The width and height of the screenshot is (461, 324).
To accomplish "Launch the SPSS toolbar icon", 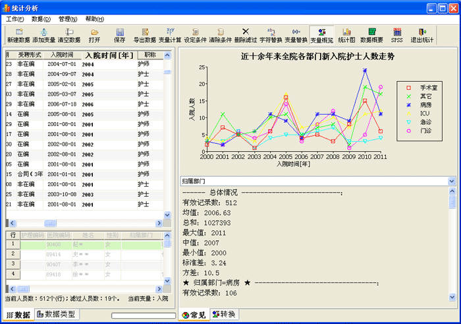I will [397, 36].
